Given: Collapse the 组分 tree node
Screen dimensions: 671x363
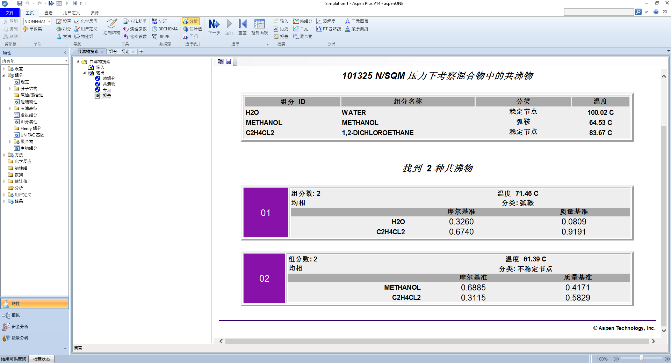Looking at the screenshot, I should tap(4, 75).
